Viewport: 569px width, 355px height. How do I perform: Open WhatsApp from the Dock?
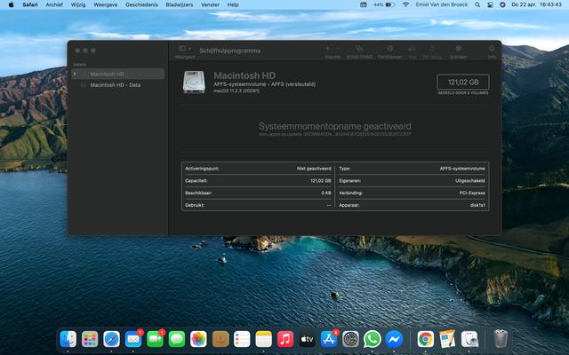coord(373,339)
